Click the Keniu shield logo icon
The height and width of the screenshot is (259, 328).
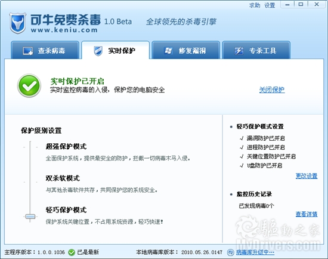[x=18, y=23]
